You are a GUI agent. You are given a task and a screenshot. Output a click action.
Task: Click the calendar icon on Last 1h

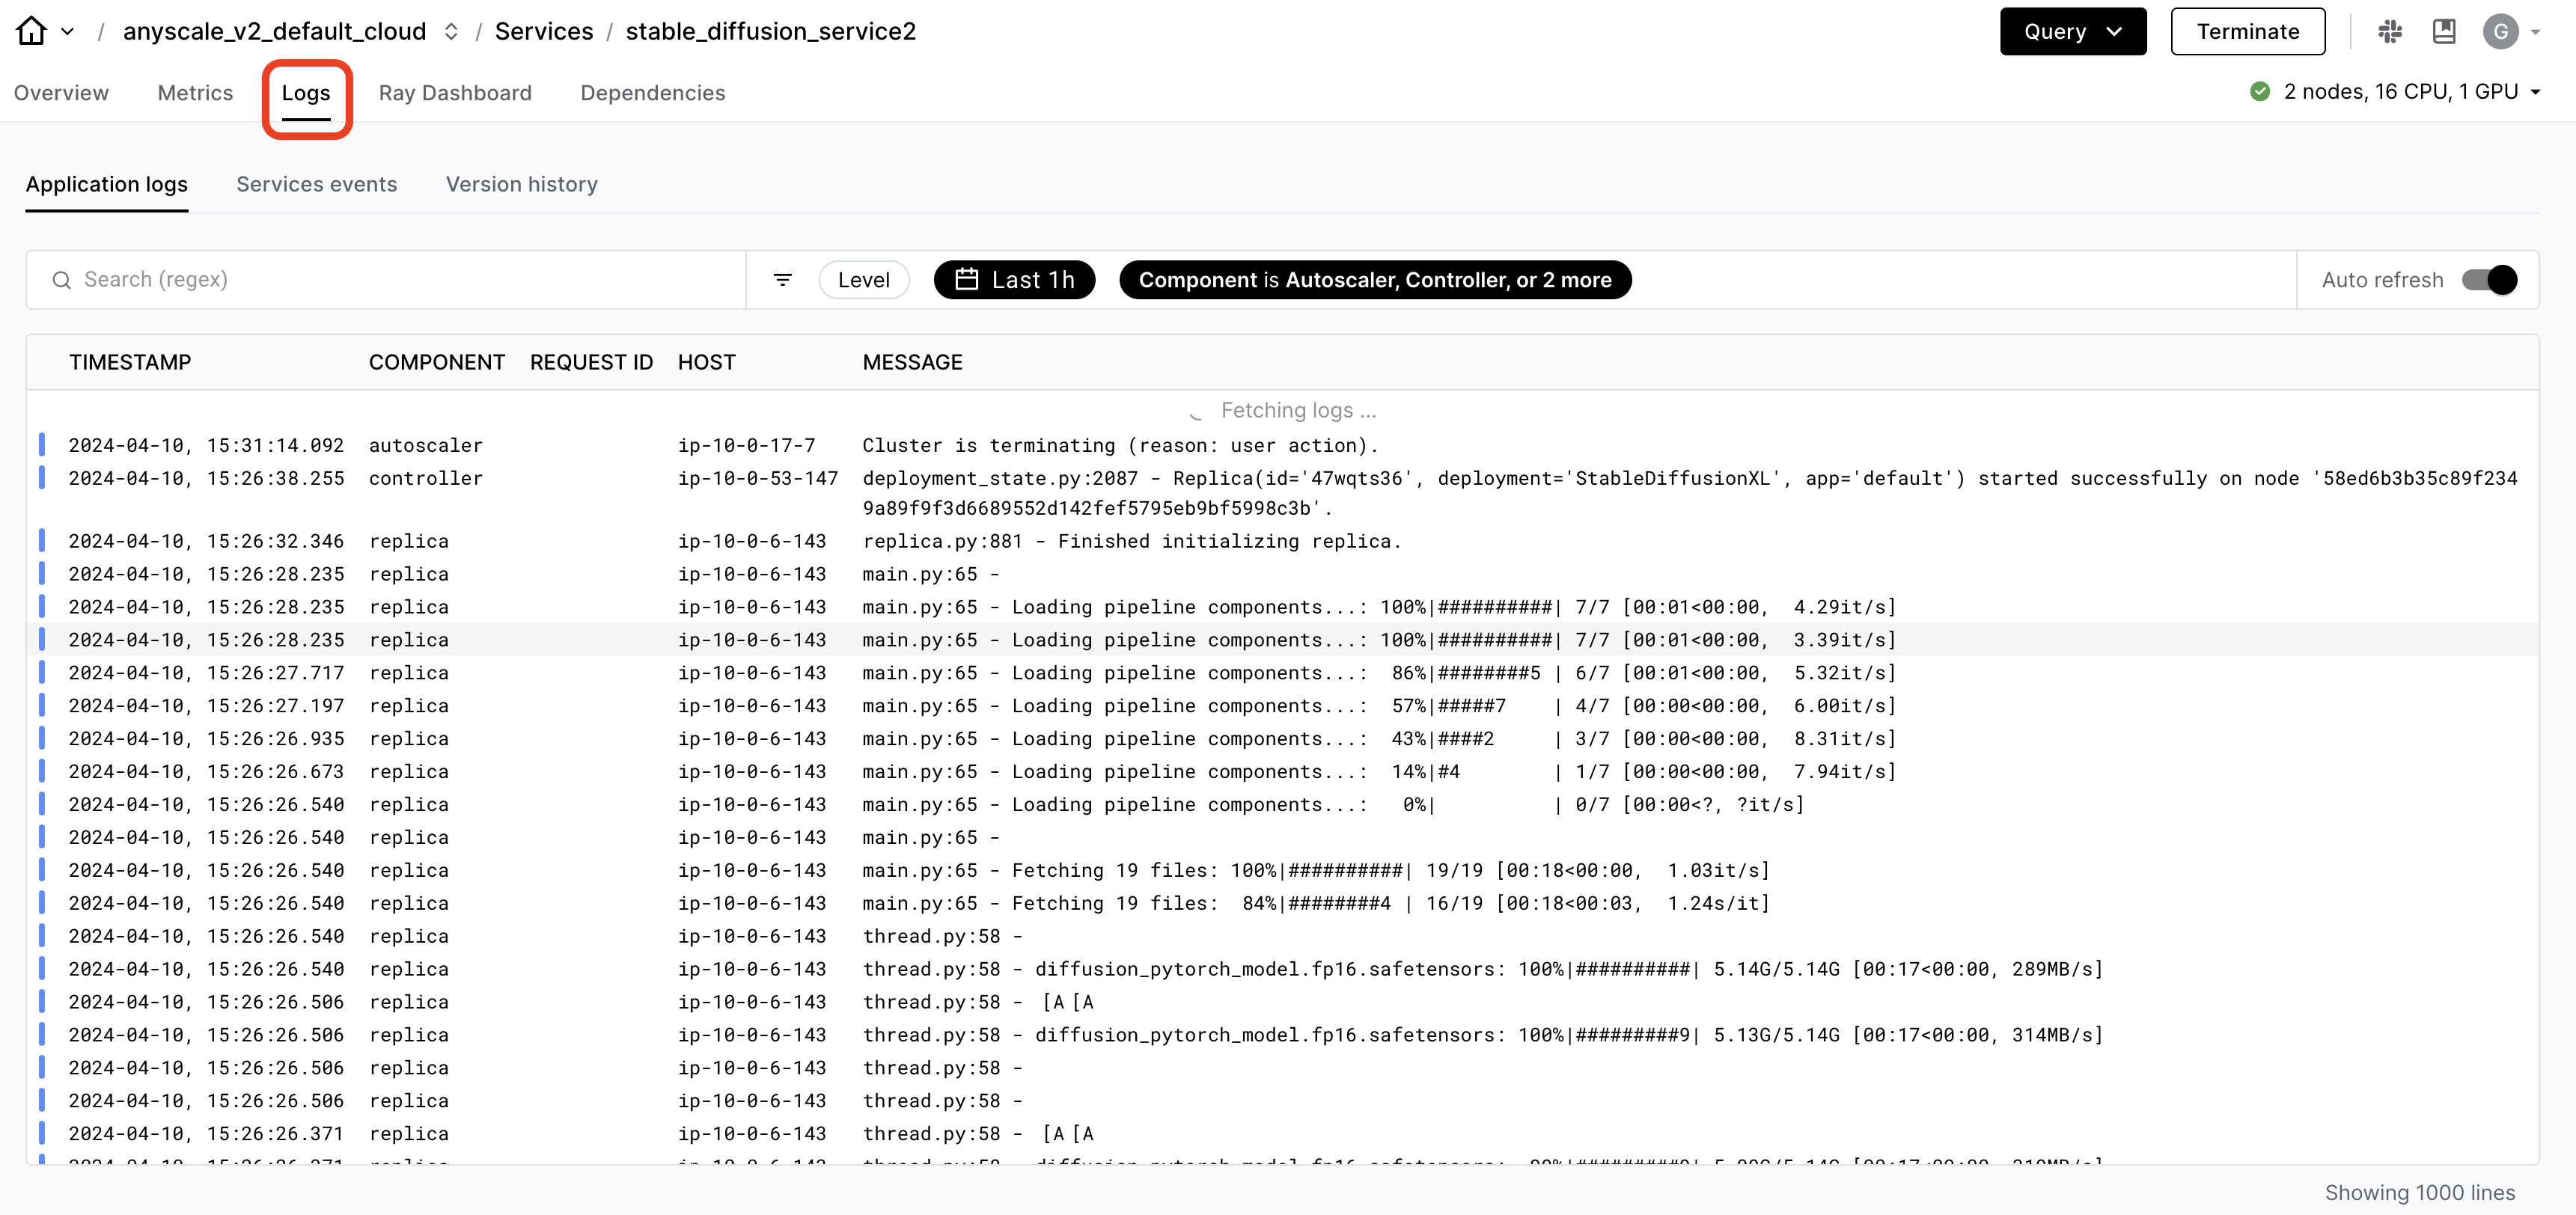coord(966,280)
